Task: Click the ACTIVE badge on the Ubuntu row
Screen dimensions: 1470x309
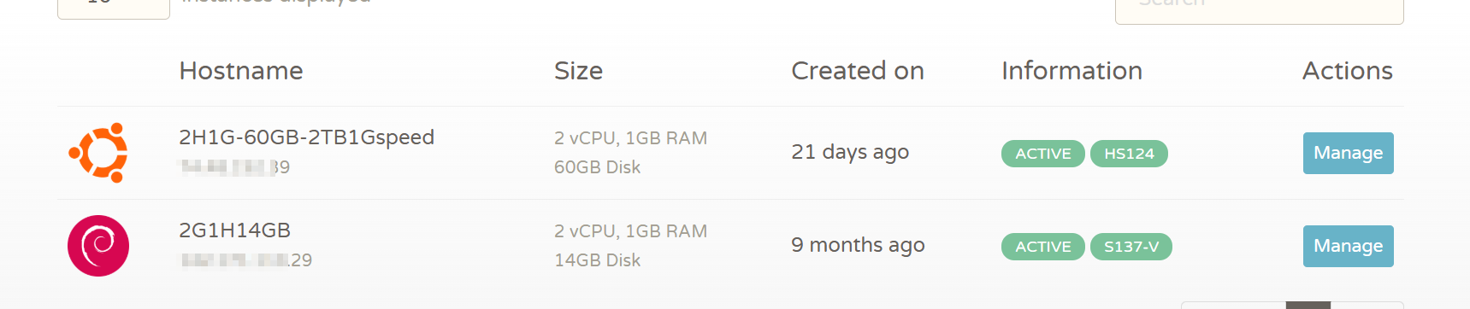Action: (1043, 154)
